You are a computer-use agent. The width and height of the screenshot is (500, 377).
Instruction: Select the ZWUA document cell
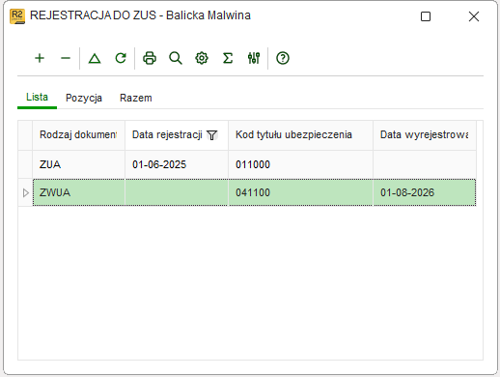tap(78, 192)
